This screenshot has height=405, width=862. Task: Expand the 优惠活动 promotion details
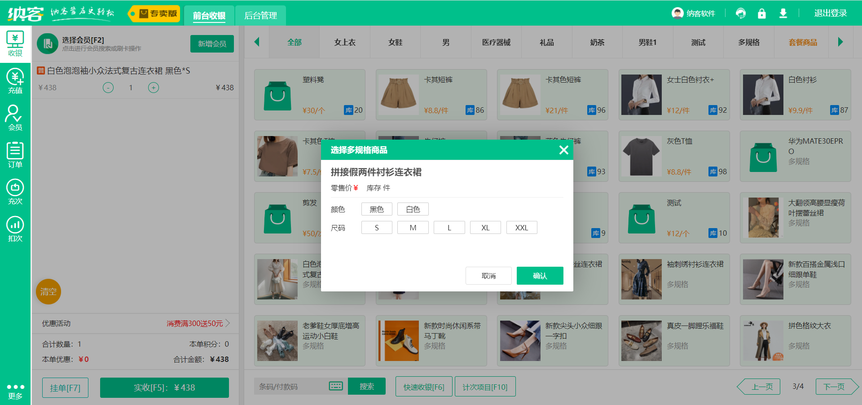point(228,323)
